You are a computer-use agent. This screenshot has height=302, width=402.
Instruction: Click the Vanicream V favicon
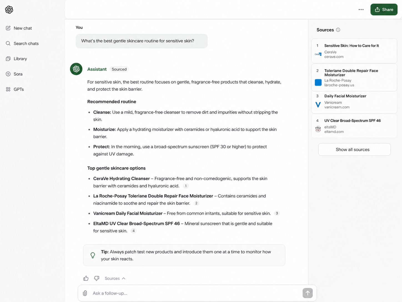point(318,105)
